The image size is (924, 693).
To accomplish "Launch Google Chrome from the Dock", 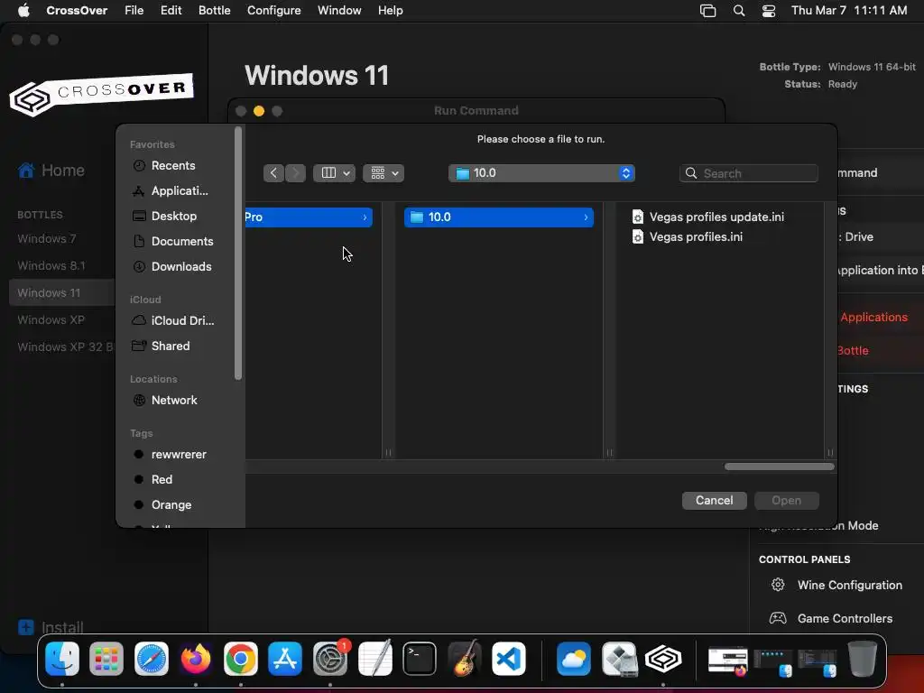I will click(240, 659).
